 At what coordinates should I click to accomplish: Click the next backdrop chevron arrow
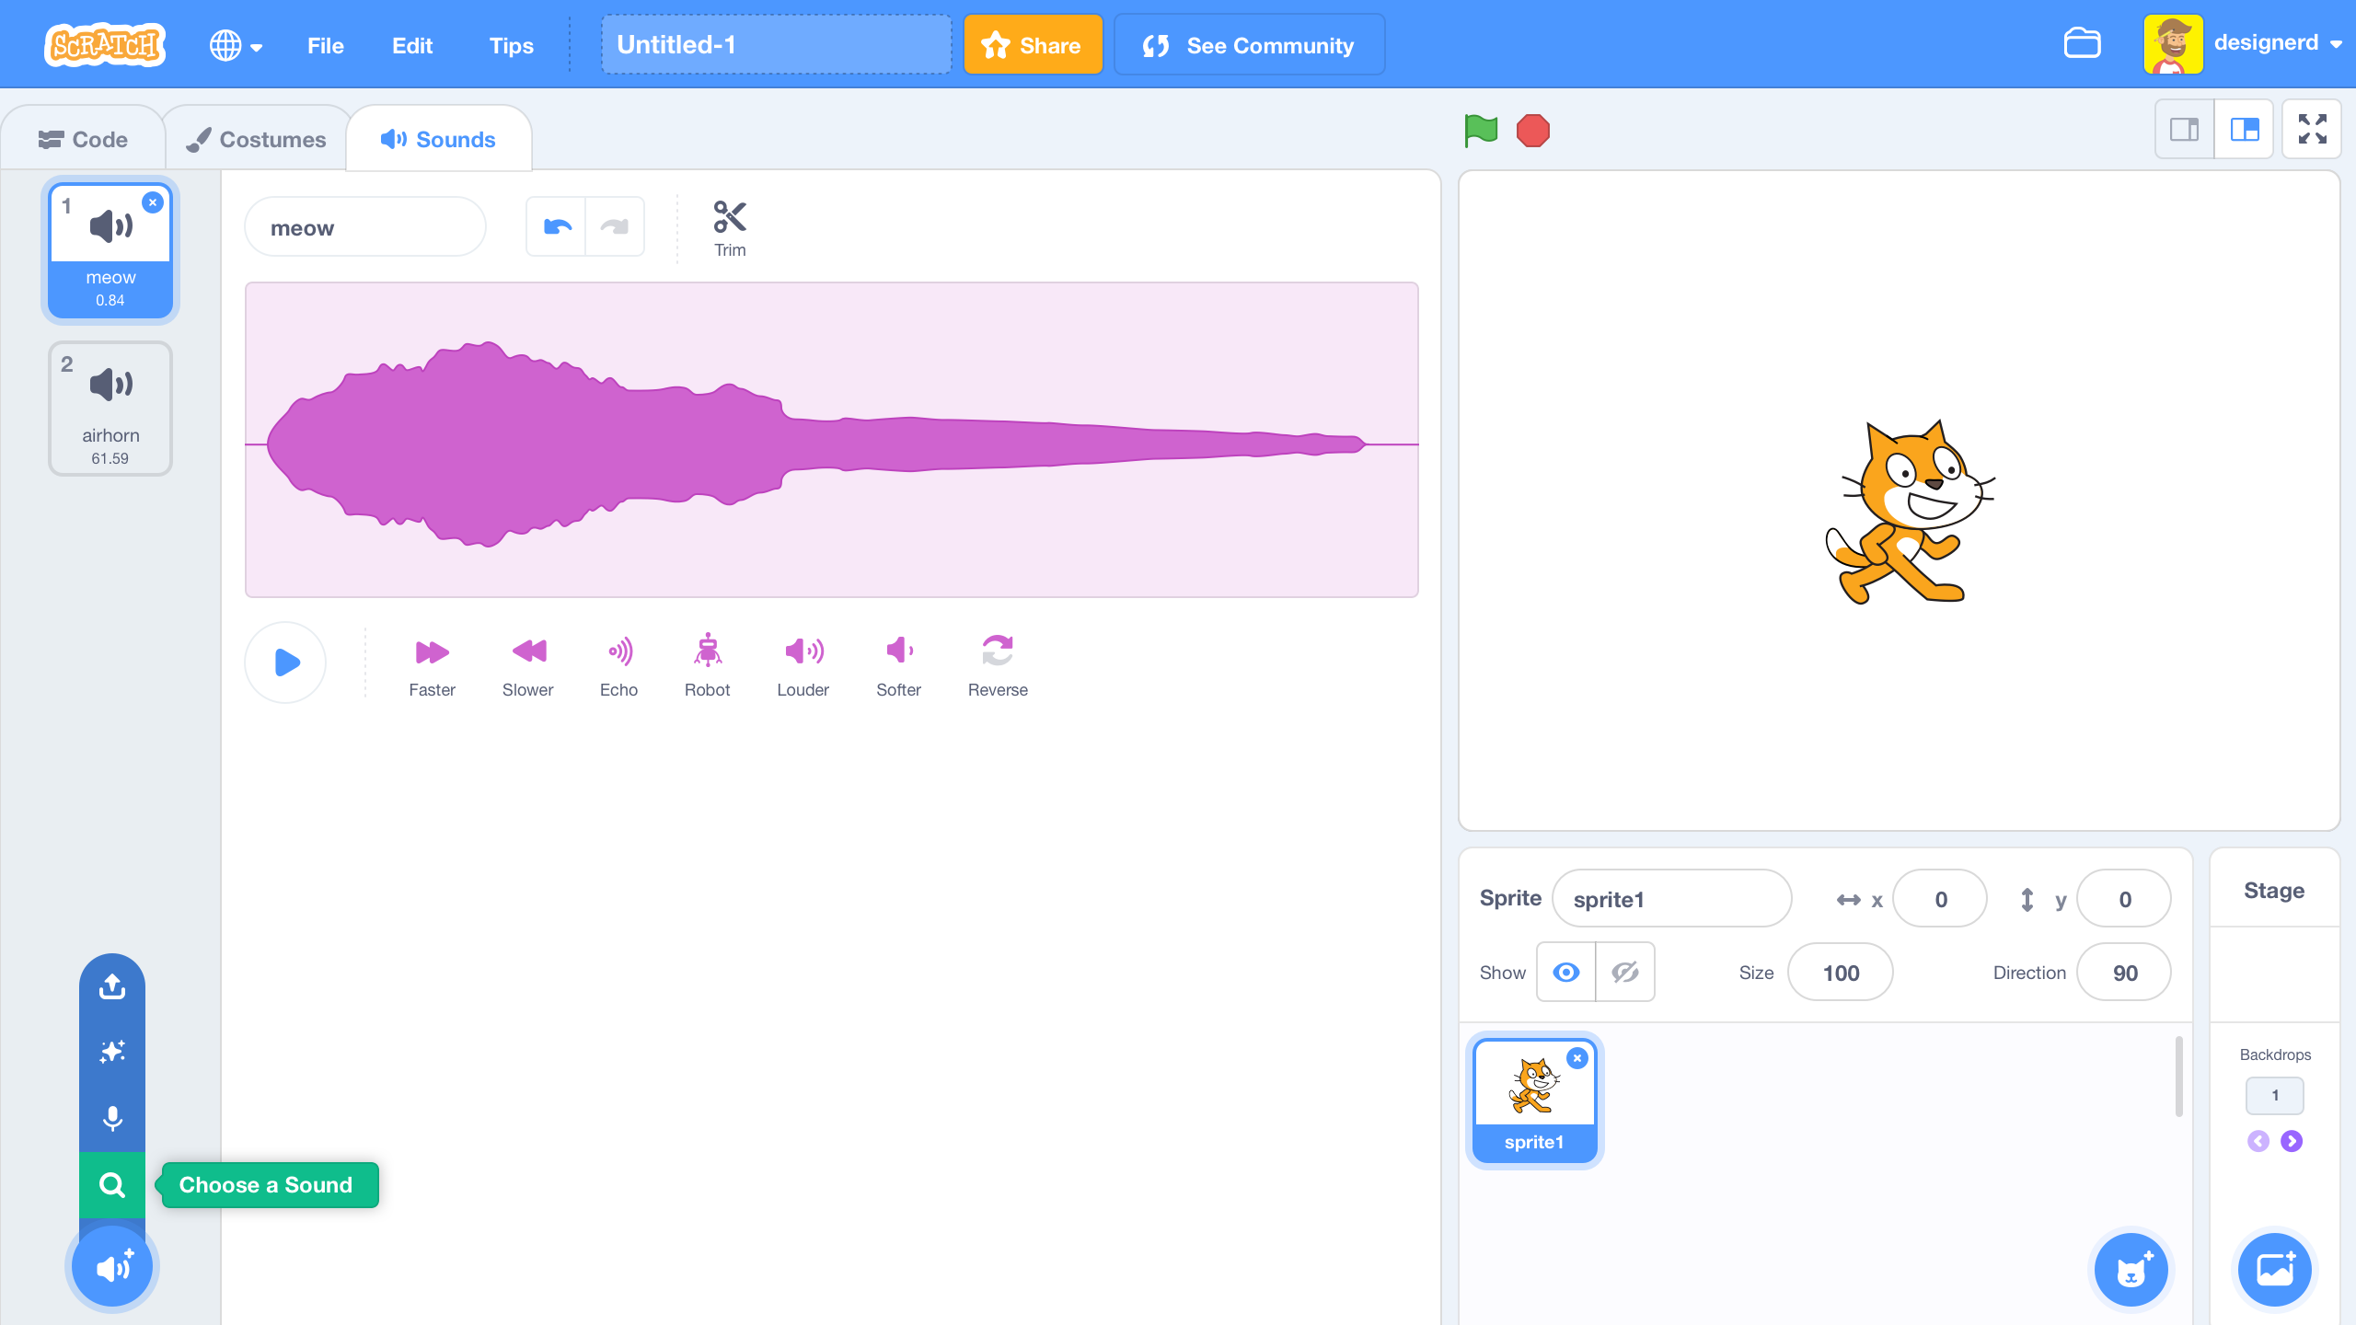tap(2291, 1141)
